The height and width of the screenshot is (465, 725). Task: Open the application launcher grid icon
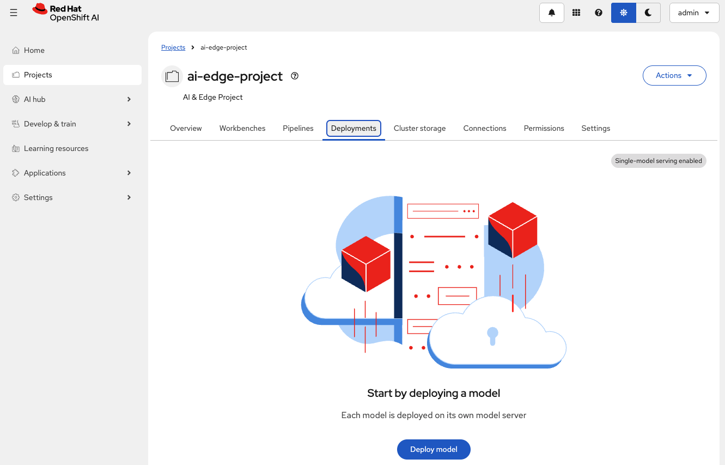576,13
